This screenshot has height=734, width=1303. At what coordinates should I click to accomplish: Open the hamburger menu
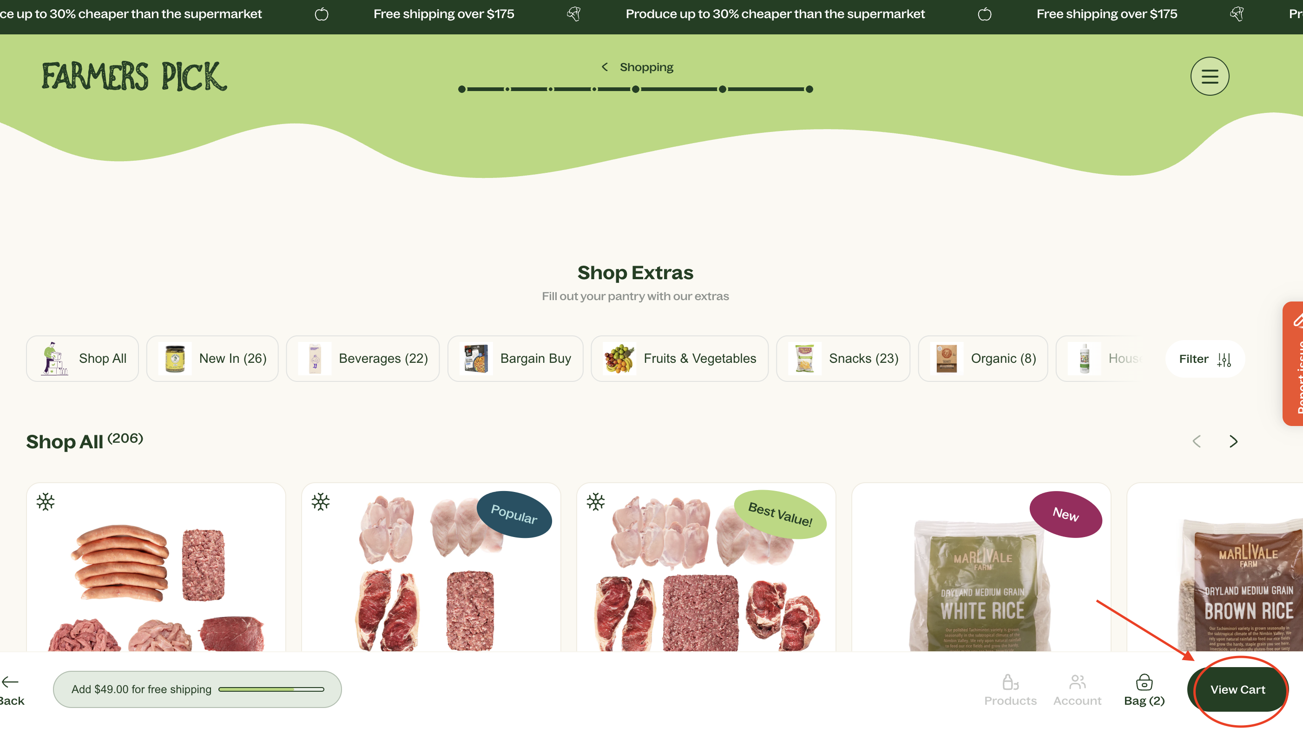(1210, 76)
